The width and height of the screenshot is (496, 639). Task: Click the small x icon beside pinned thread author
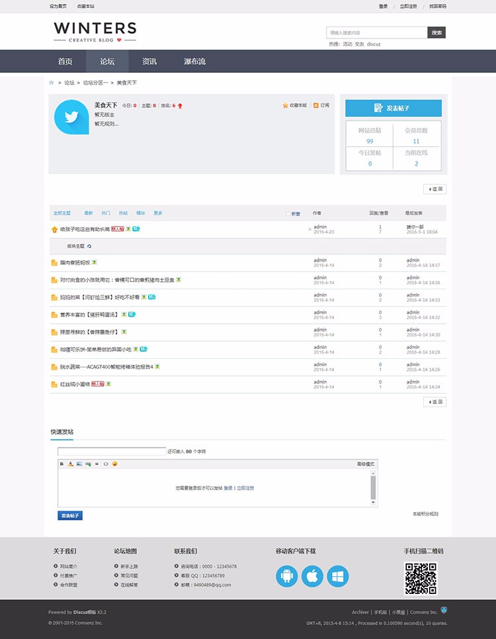310,229
